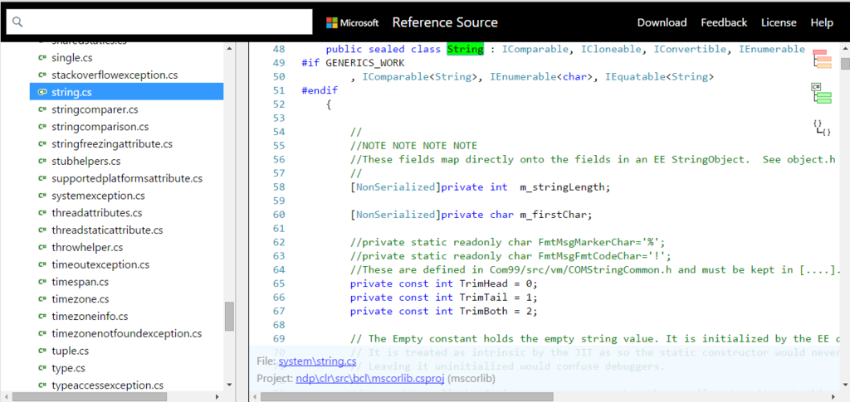Click code pane horizontal scrollbar thumb
The height and width of the screenshot is (402, 850).
point(407,396)
